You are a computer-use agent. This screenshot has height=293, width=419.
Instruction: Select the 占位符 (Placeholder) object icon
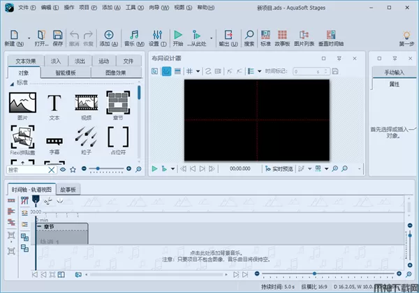(118, 137)
